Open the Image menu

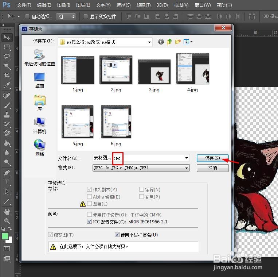[63, 5]
